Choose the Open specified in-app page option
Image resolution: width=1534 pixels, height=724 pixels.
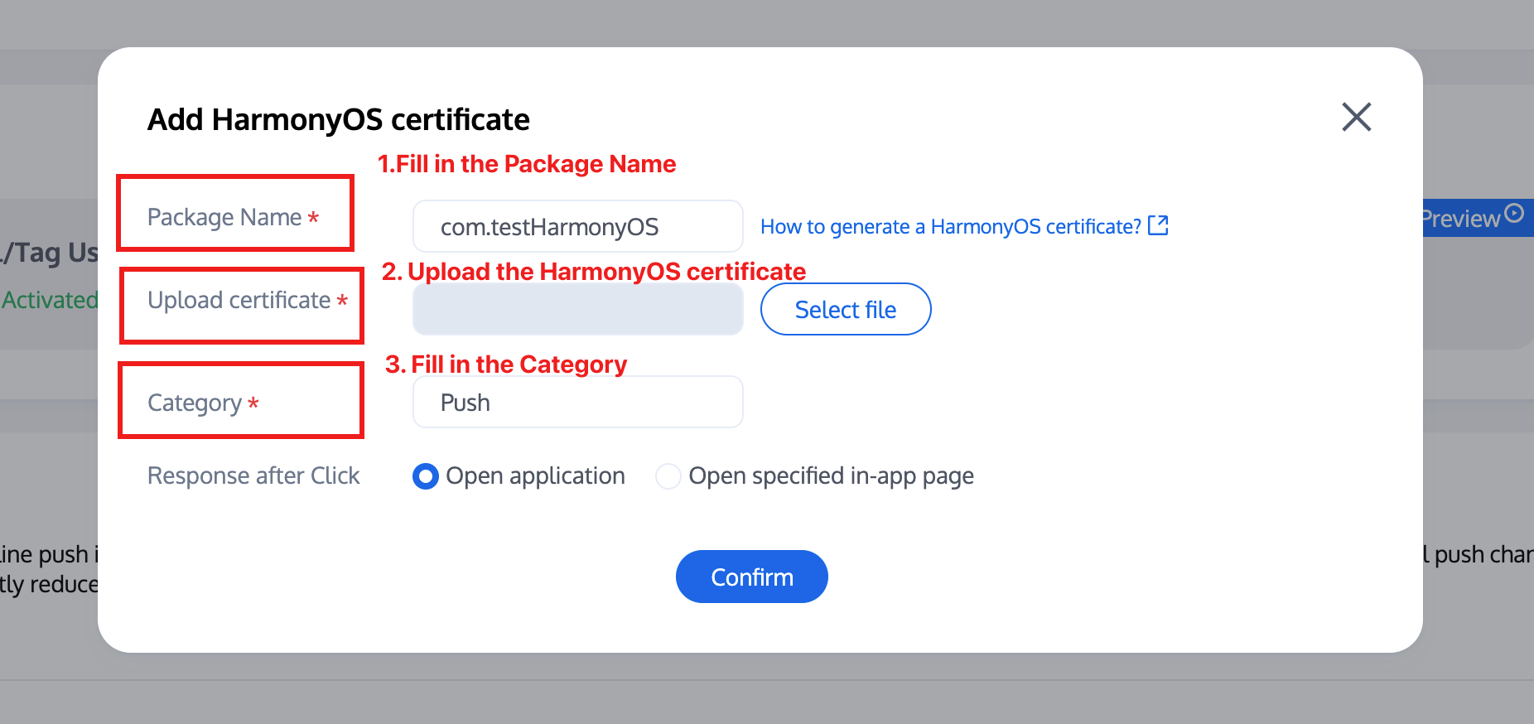(x=668, y=476)
